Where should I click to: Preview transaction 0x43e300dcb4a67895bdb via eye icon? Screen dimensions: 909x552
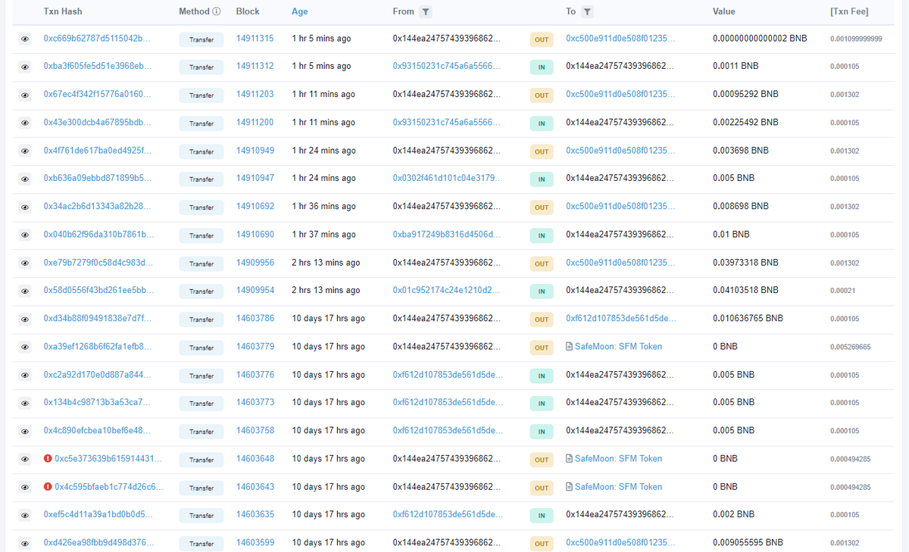(25, 123)
